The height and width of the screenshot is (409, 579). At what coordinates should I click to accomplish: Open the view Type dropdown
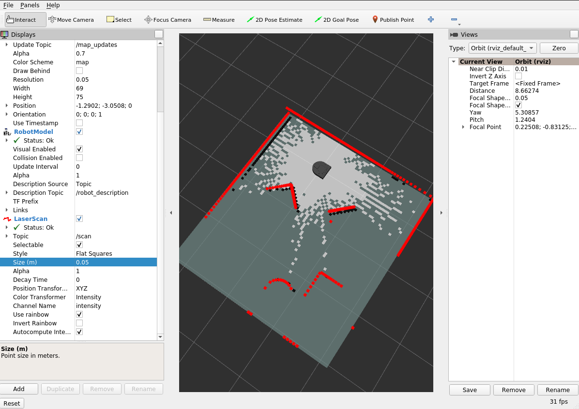pyautogui.click(x=503, y=48)
